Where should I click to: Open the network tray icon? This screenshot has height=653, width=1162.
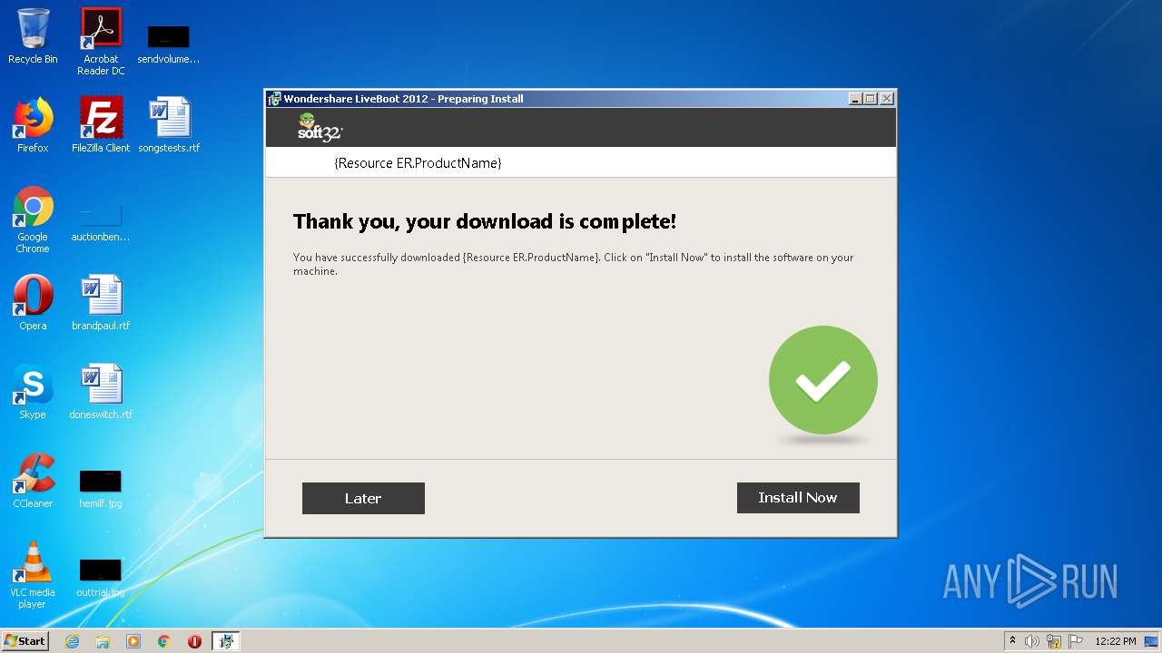pos(1054,641)
